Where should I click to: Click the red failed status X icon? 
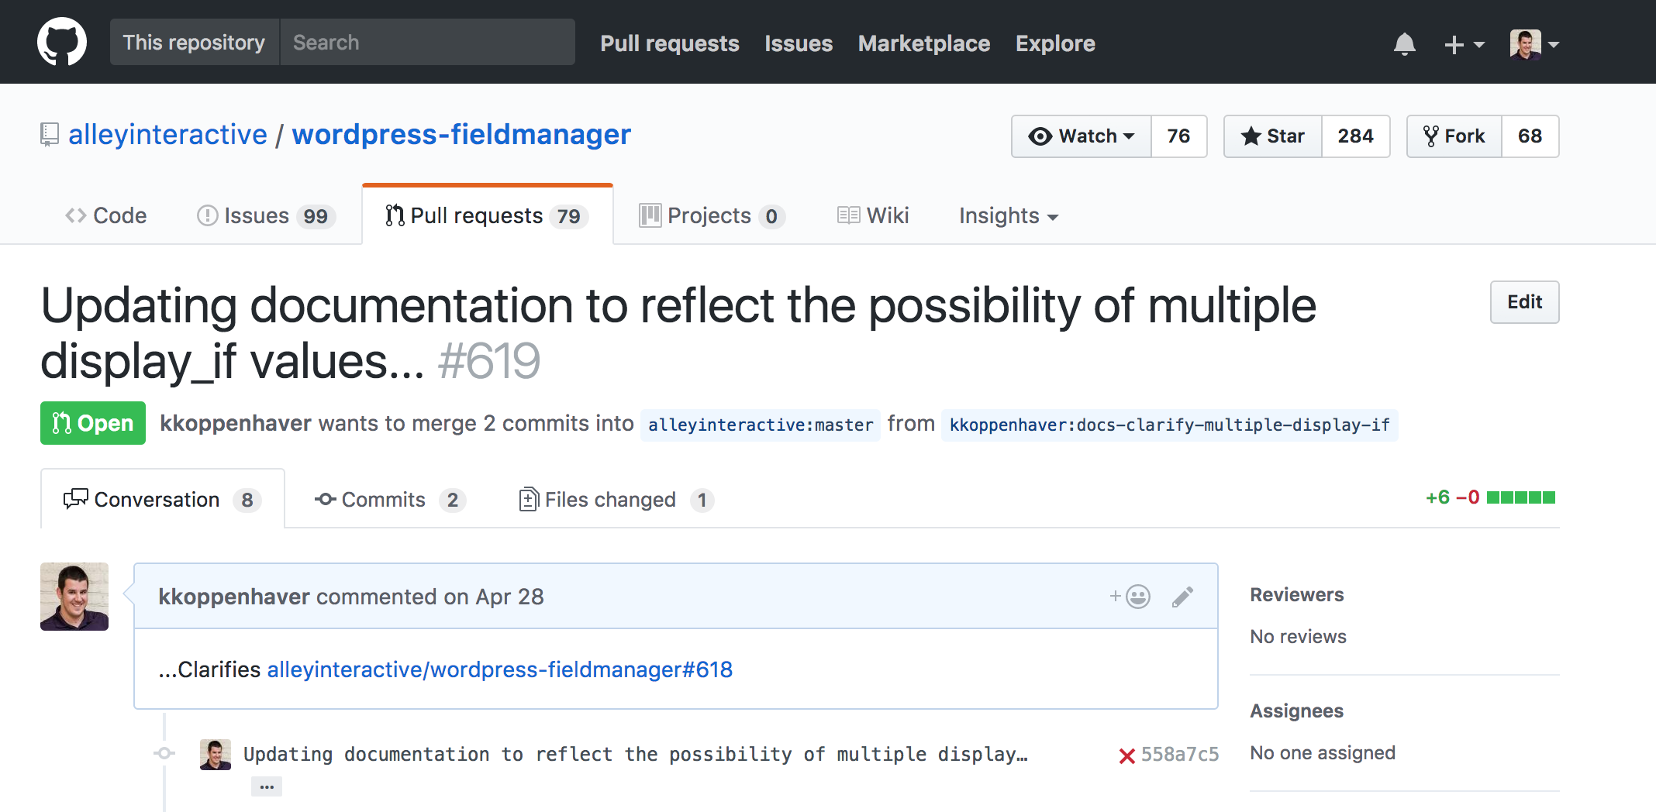(1126, 755)
